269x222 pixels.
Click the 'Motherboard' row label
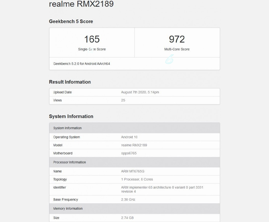63,153
